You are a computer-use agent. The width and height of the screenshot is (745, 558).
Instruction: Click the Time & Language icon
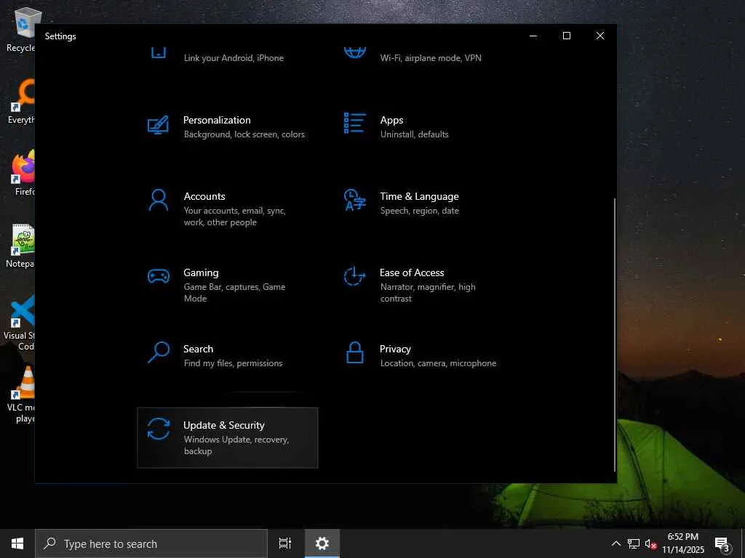coord(354,201)
